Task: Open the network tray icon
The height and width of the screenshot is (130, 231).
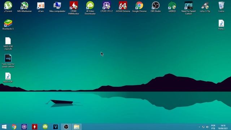Action: click(203, 127)
